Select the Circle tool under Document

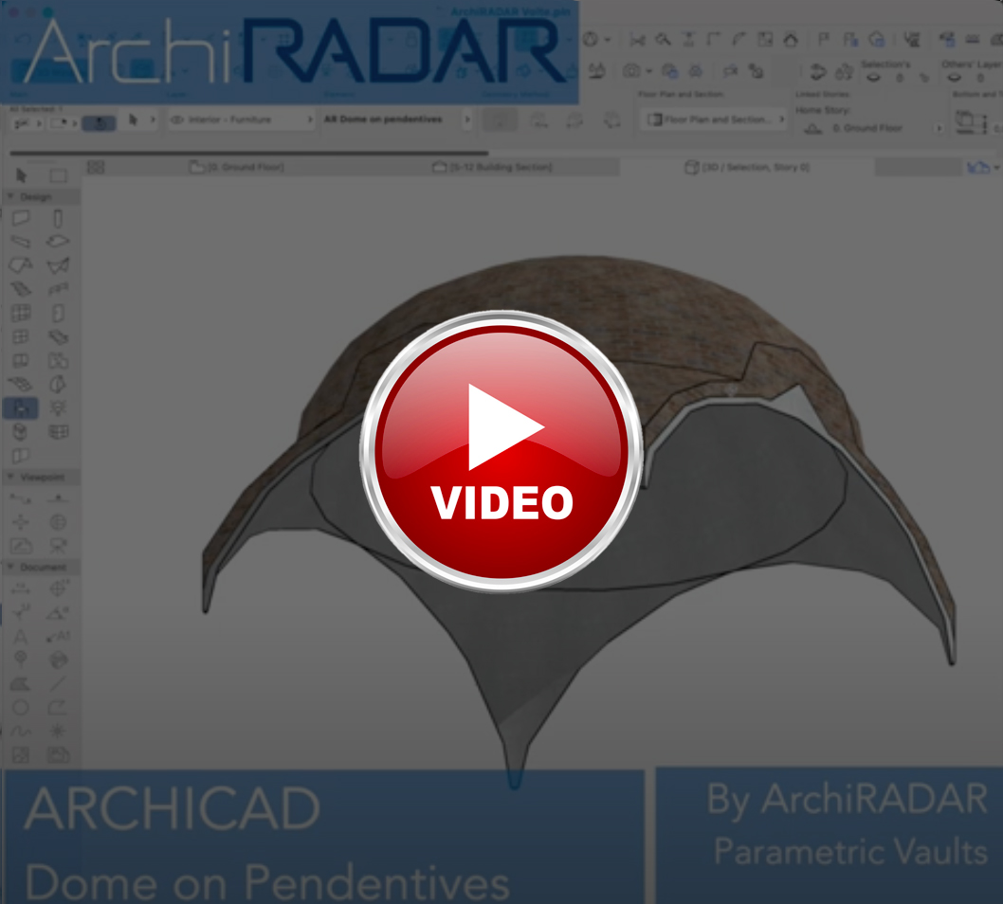21,708
